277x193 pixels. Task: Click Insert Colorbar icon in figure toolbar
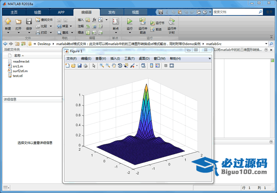pos(151,66)
